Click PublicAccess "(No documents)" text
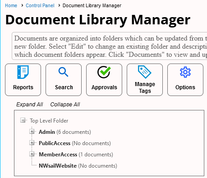 [x=91, y=143]
